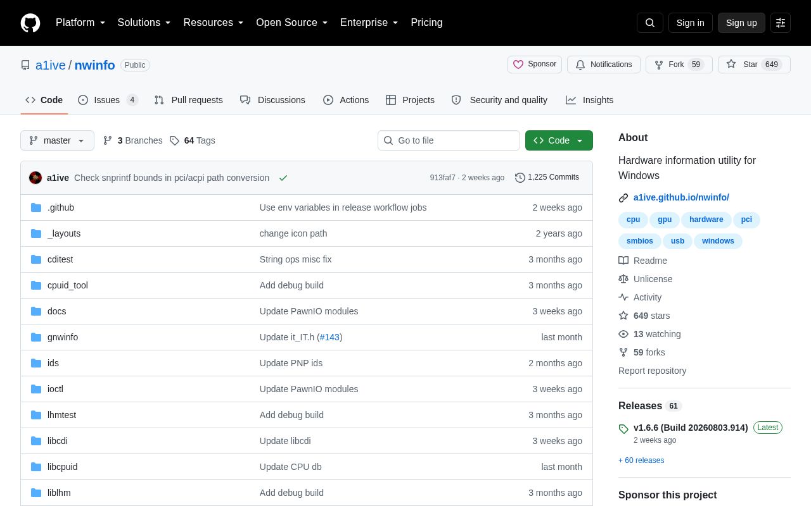Open the a1ive.github.io/nwinfo/ website link
This screenshot has width=811, height=506.
681,197
